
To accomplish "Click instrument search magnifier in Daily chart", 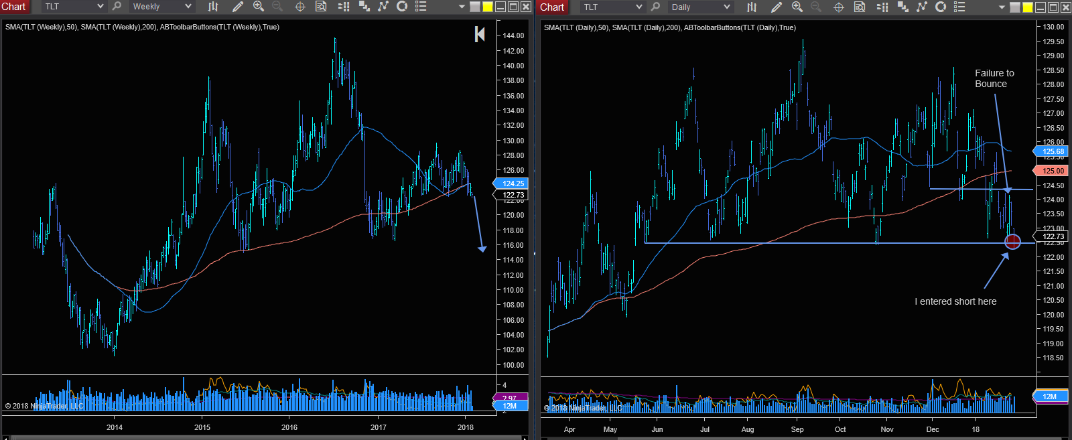I will pos(656,7).
